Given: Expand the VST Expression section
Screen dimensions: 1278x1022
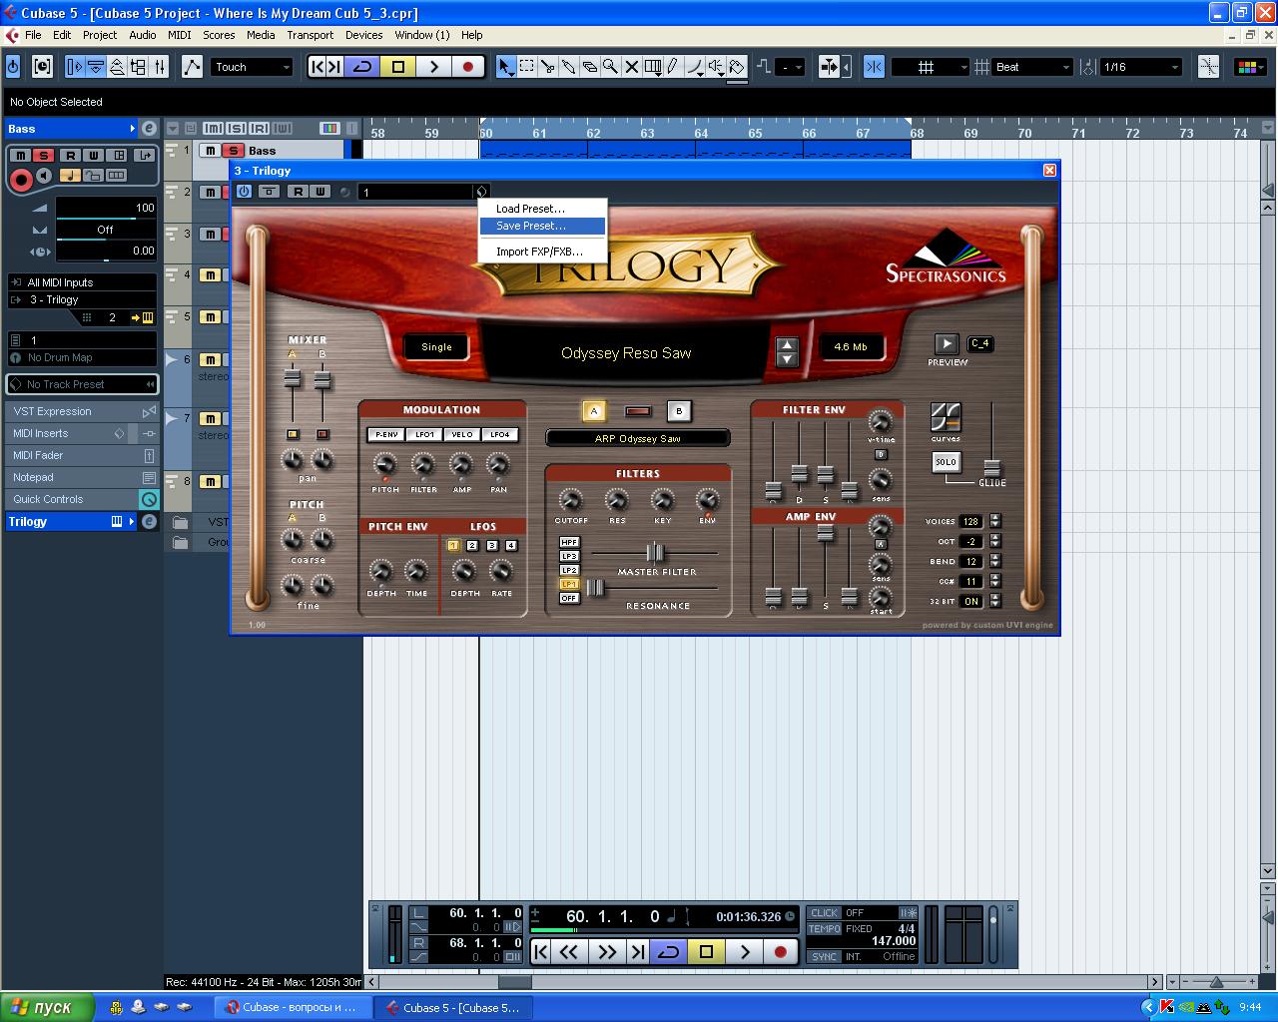Looking at the screenshot, I should coord(82,411).
